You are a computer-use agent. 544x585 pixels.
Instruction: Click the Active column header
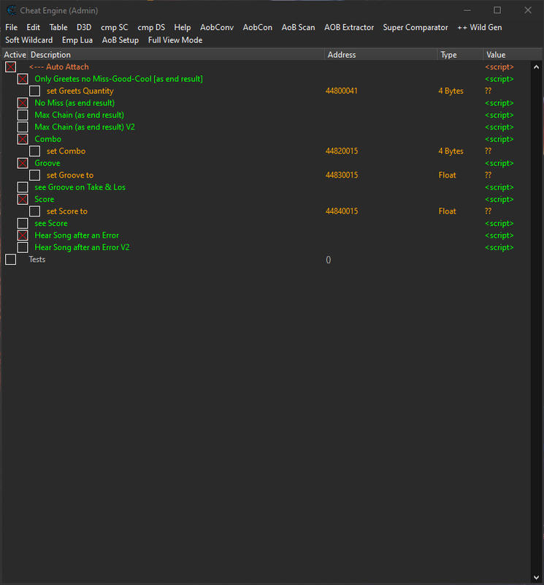pos(15,54)
